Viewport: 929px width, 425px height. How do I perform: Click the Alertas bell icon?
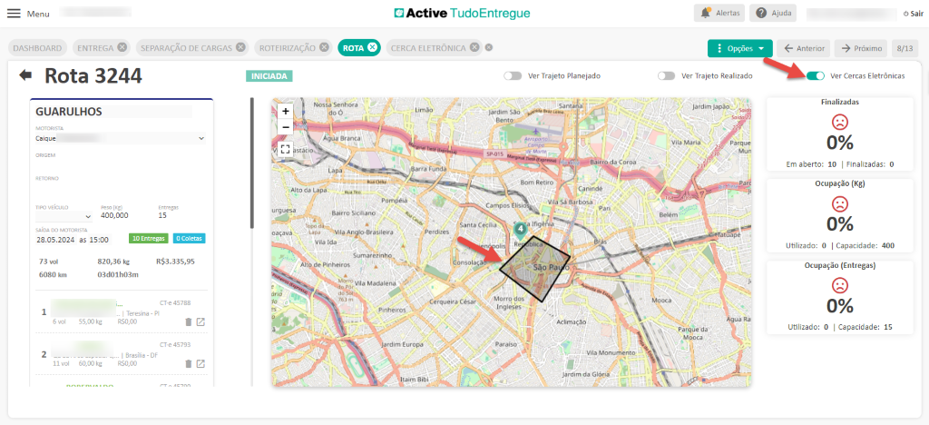706,14
